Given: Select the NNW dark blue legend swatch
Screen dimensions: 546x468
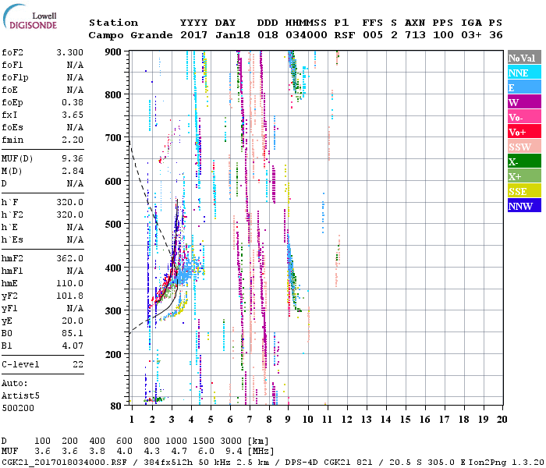Looking at the screenshot, I should pos(524,205).
